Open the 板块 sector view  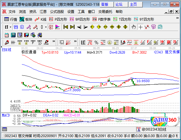tap(26, 19)
